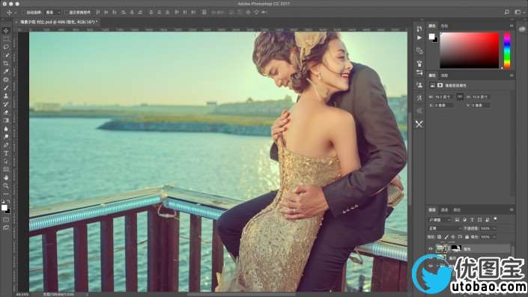Screen dimensions: 528x297
Task: Open the Tool Presets crossed-tools icon
Action: coord(419,124)
